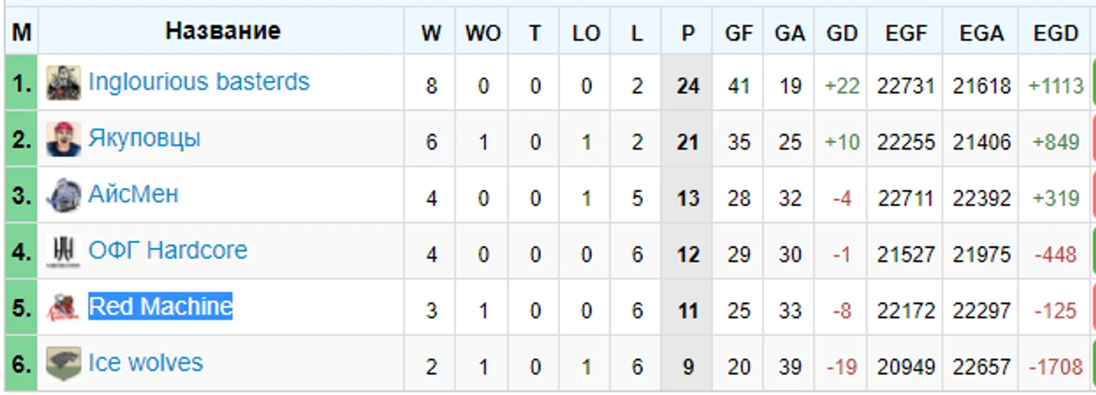Viewport: 1096px width, 395px height.
Task: Click the Якуповцы team avatar
Action: [x=63, y=139]
